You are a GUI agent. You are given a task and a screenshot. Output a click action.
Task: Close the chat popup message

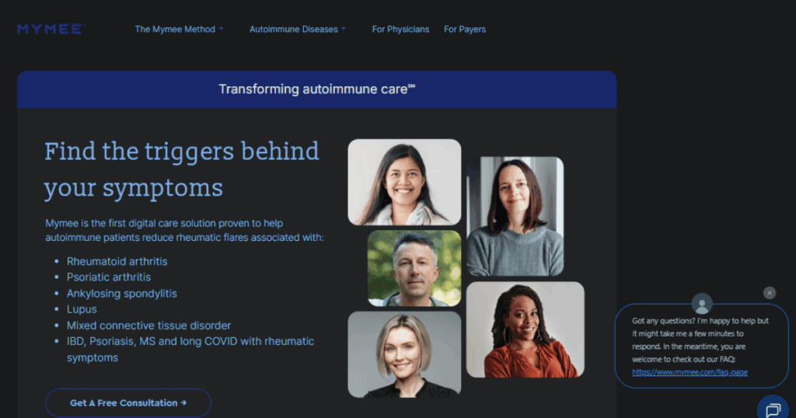pos(770,293)
